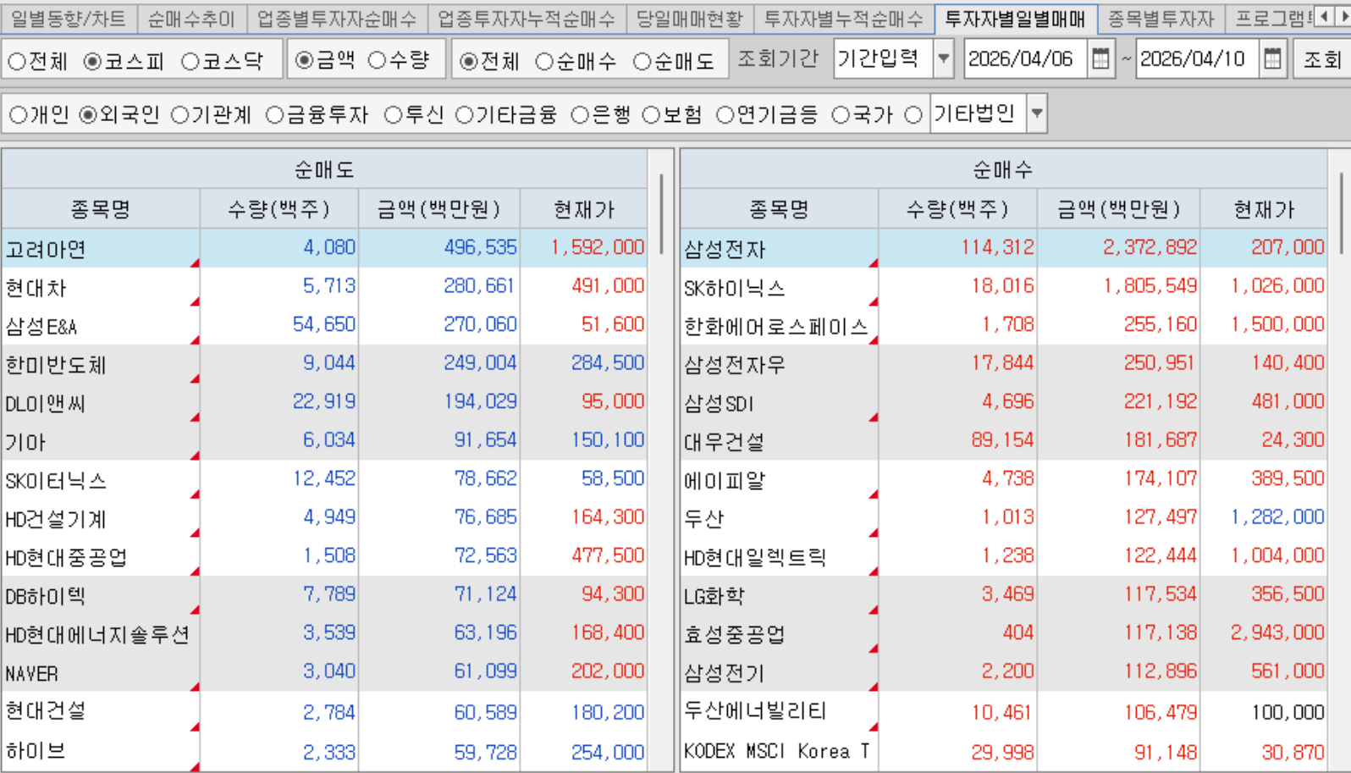Select the SK이터닉스 row

(324, 480)
